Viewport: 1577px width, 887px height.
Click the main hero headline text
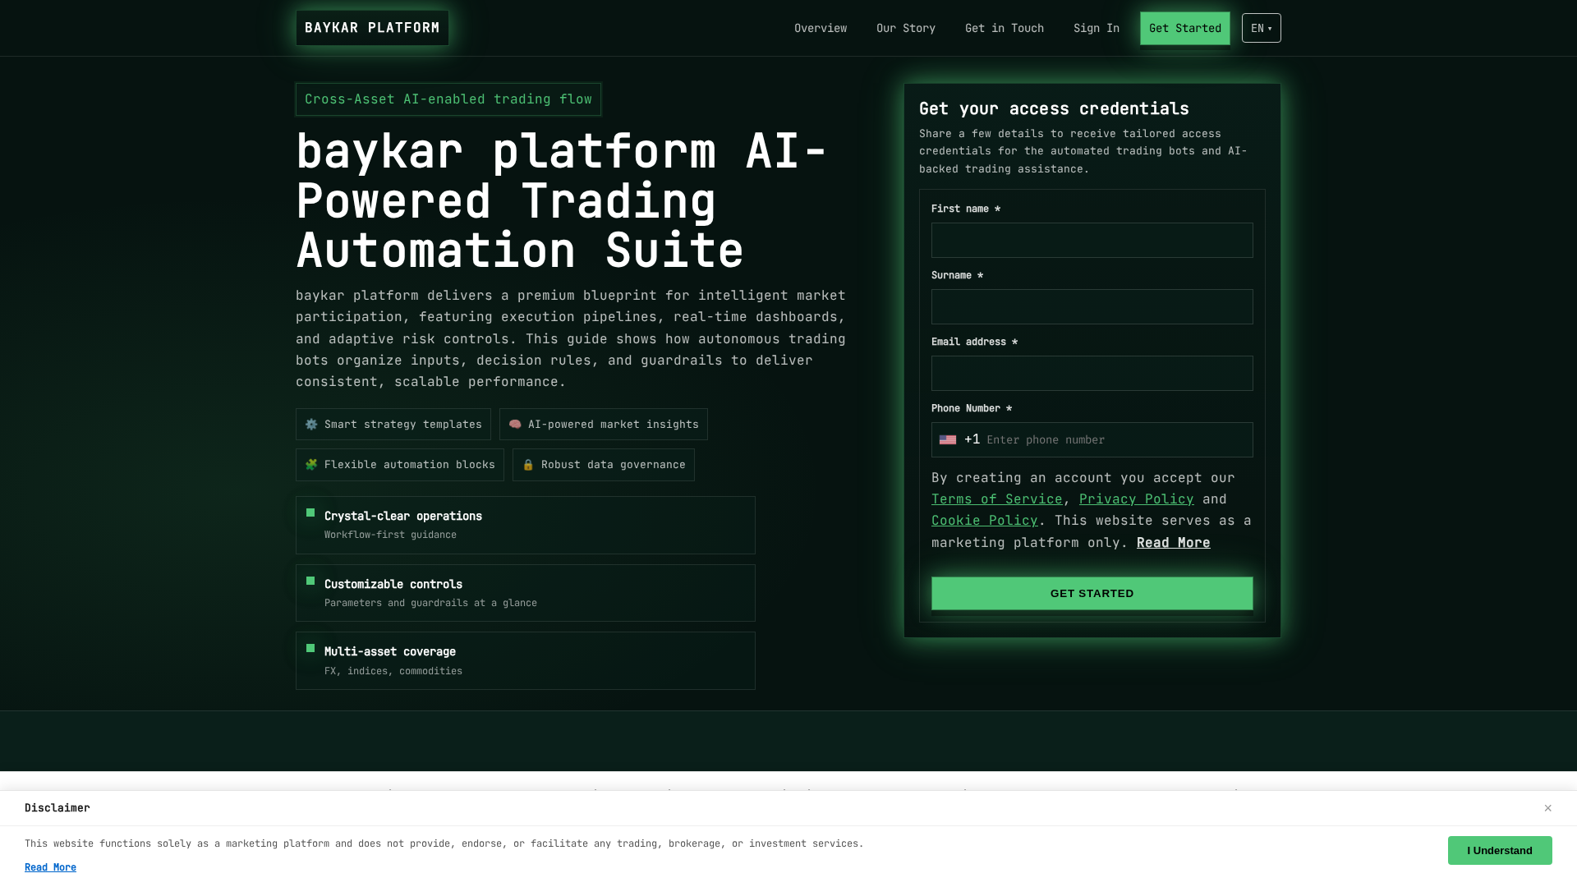(x=561, y=200)
